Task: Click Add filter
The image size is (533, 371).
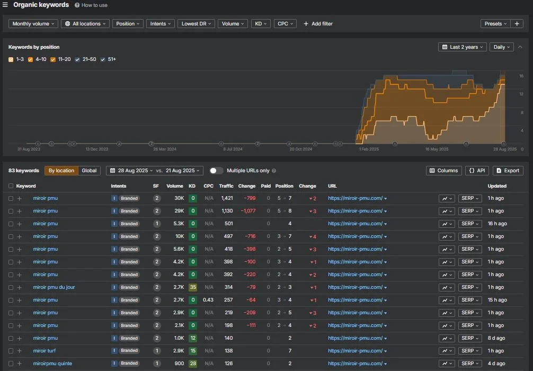Action: tap(318, 24)
